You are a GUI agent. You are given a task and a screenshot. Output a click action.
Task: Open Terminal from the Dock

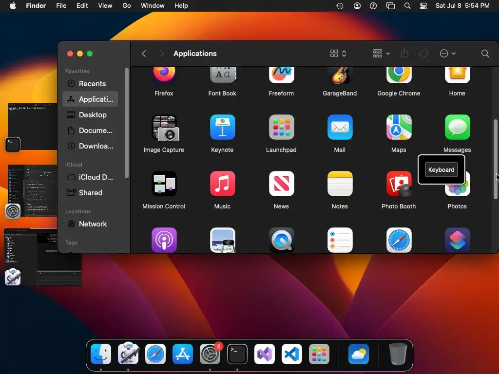[237, 354]
